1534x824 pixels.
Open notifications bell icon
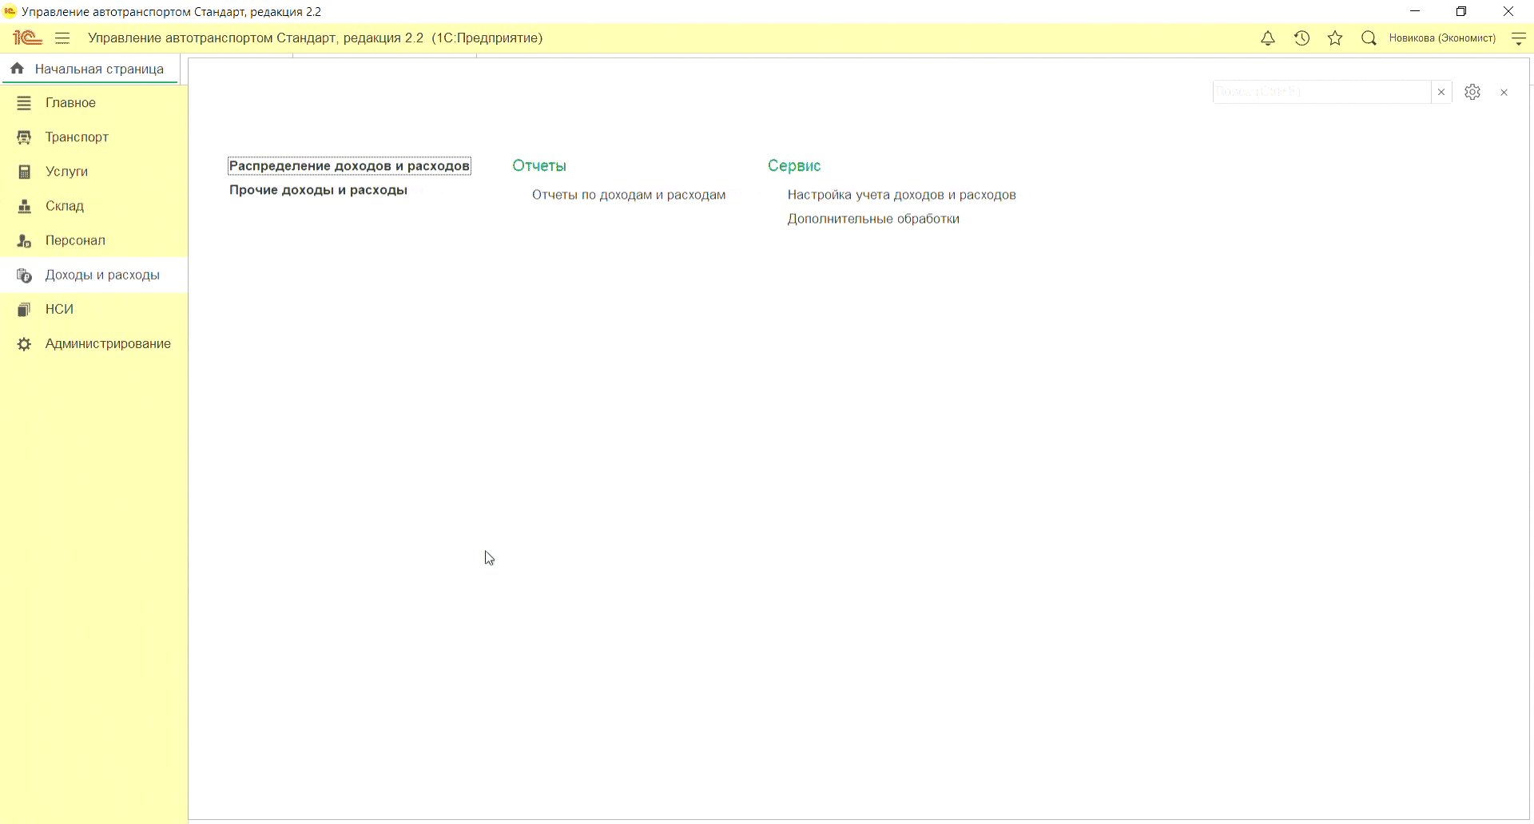pos(1268,38)
